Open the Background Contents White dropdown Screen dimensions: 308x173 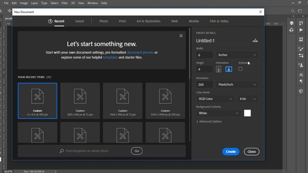click(218, 113)
